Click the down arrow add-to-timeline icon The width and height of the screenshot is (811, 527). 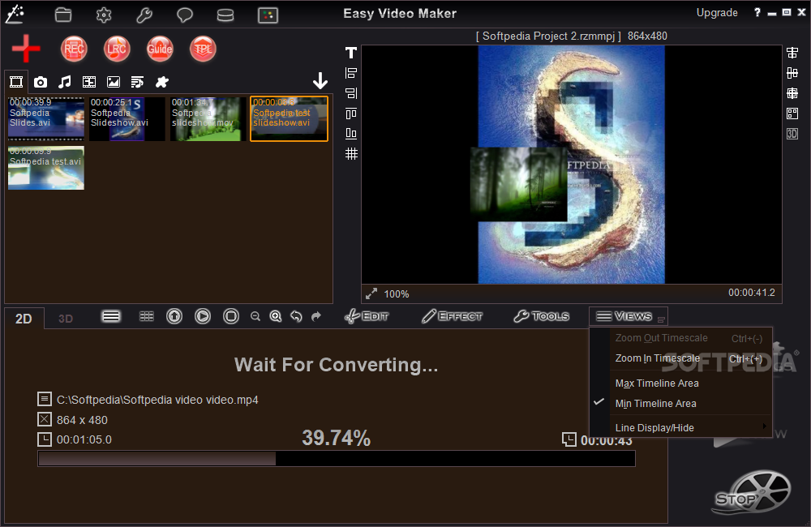tap(320, 81)
